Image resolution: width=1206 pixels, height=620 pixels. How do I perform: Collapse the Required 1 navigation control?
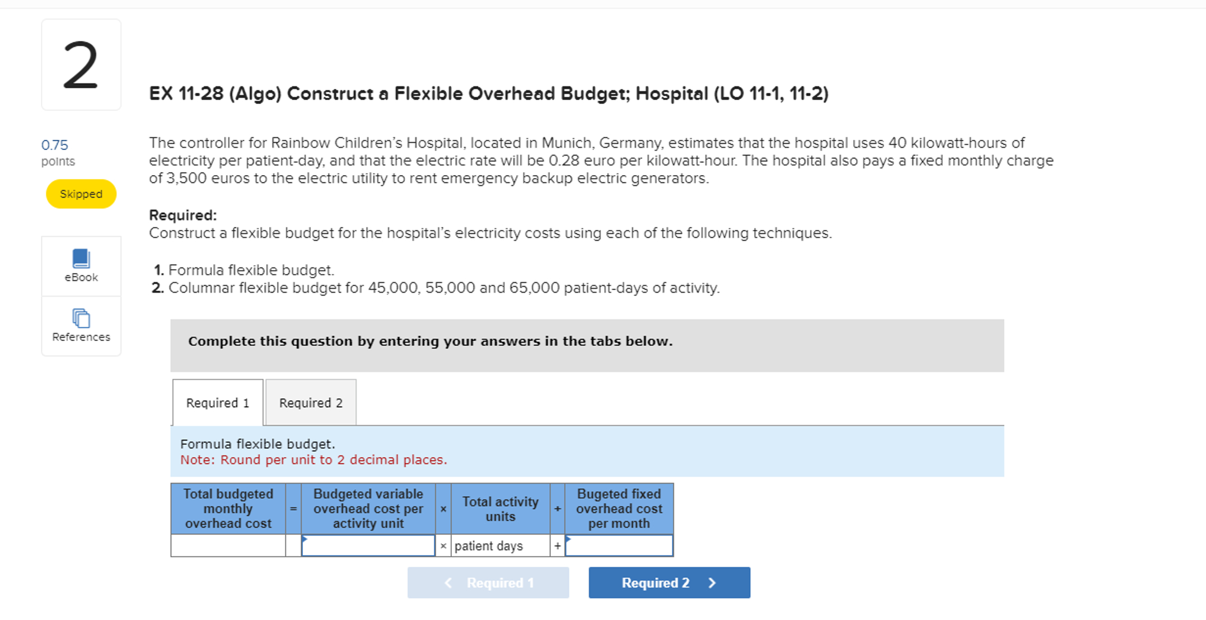click(x=488, y=583)
